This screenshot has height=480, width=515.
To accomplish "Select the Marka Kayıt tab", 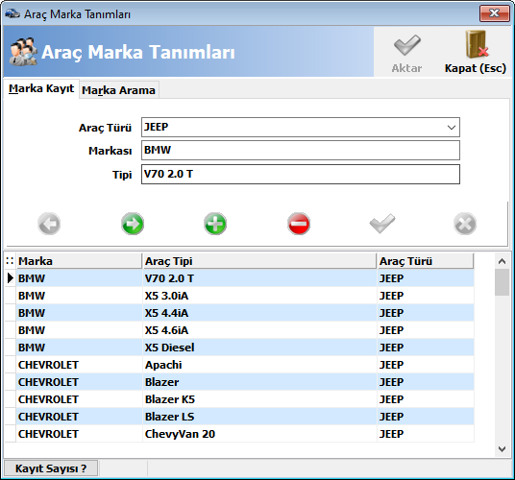I will pyautogui.click(x=41, y=88).
